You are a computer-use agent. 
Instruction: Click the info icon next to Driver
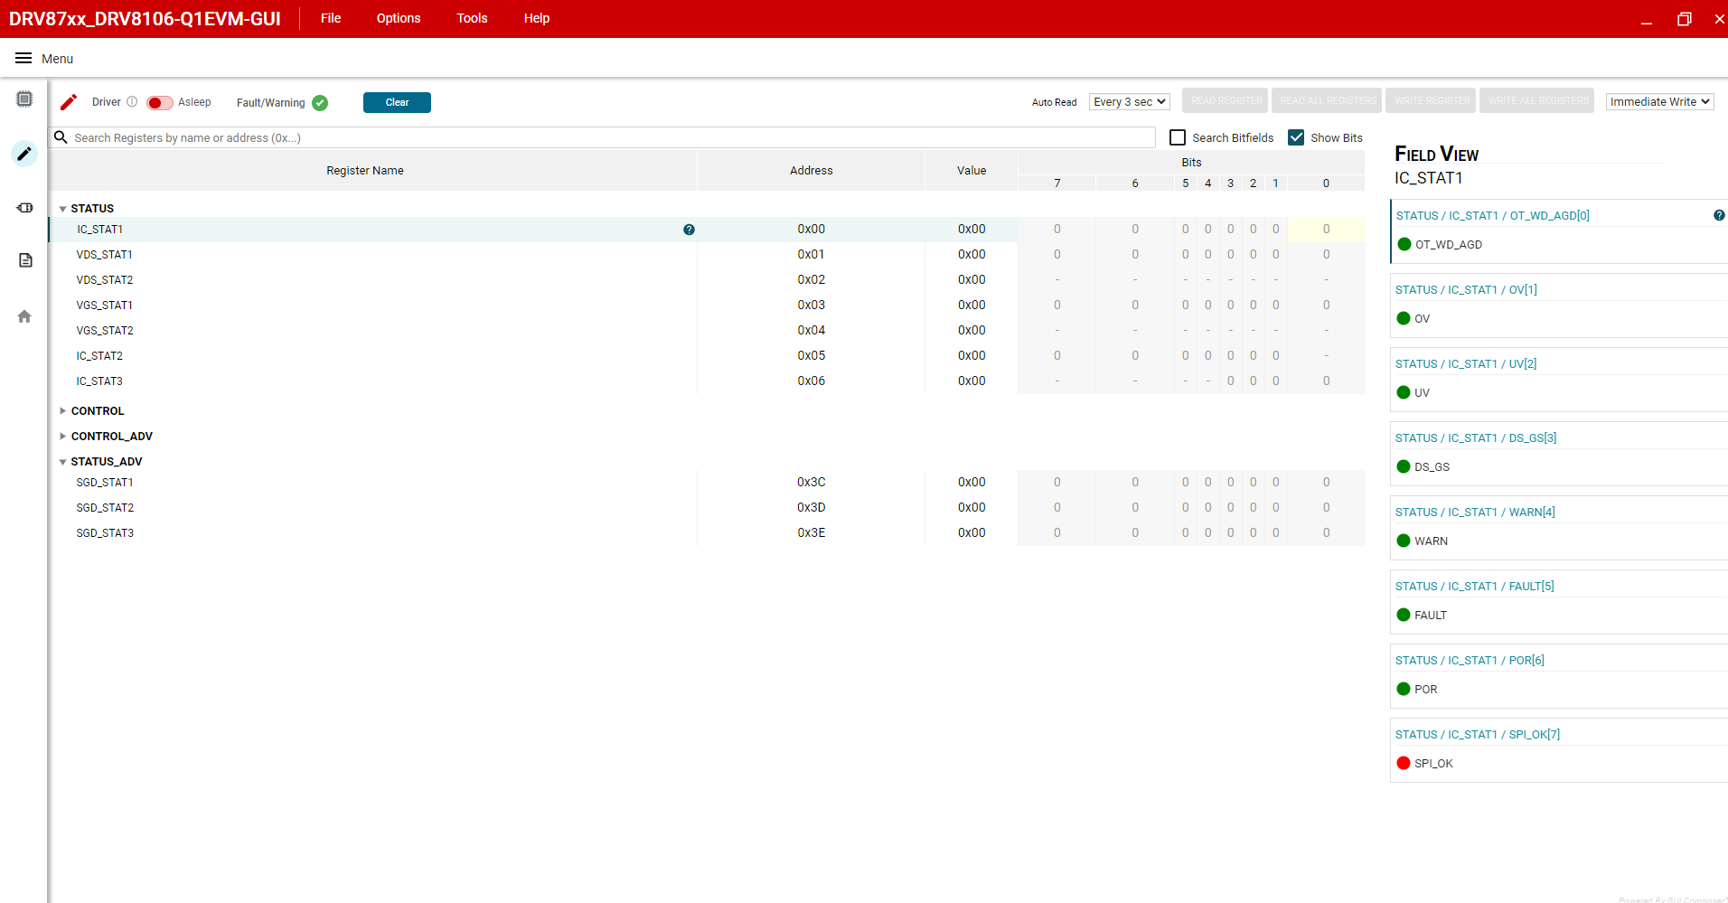pos(132,102)
